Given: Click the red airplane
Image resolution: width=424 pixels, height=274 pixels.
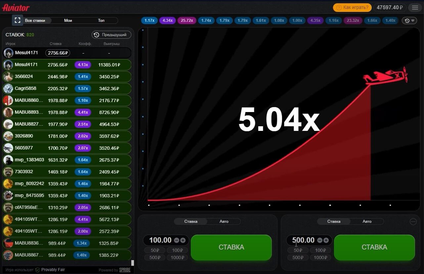Looking at the screenshot, I should tap(386, 76).
